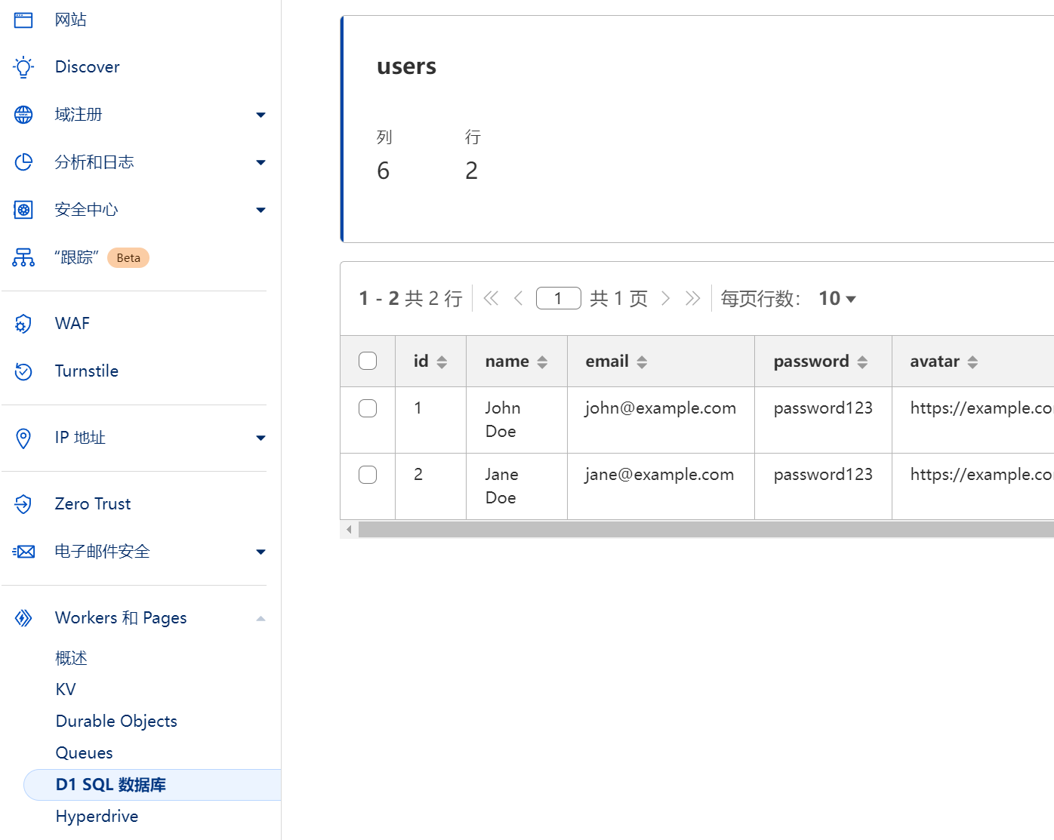1054x840 pixels.
Task: Sort table by email column arrows
Action: [x=642, y=362]
